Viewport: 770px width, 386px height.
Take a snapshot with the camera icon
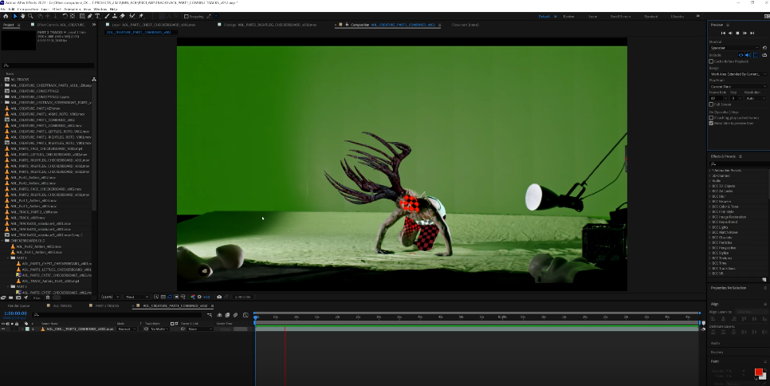[219, 297]
